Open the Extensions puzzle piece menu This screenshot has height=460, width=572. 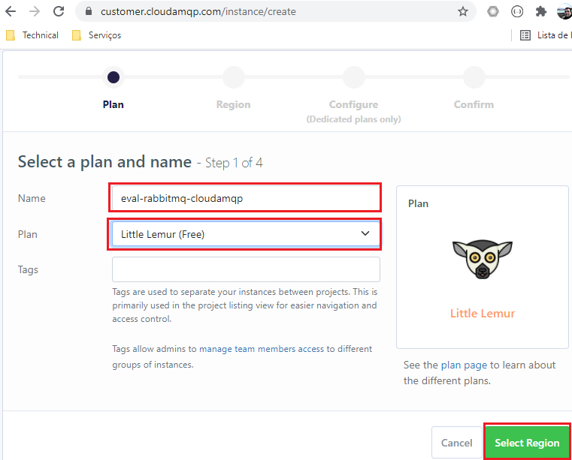540,12
